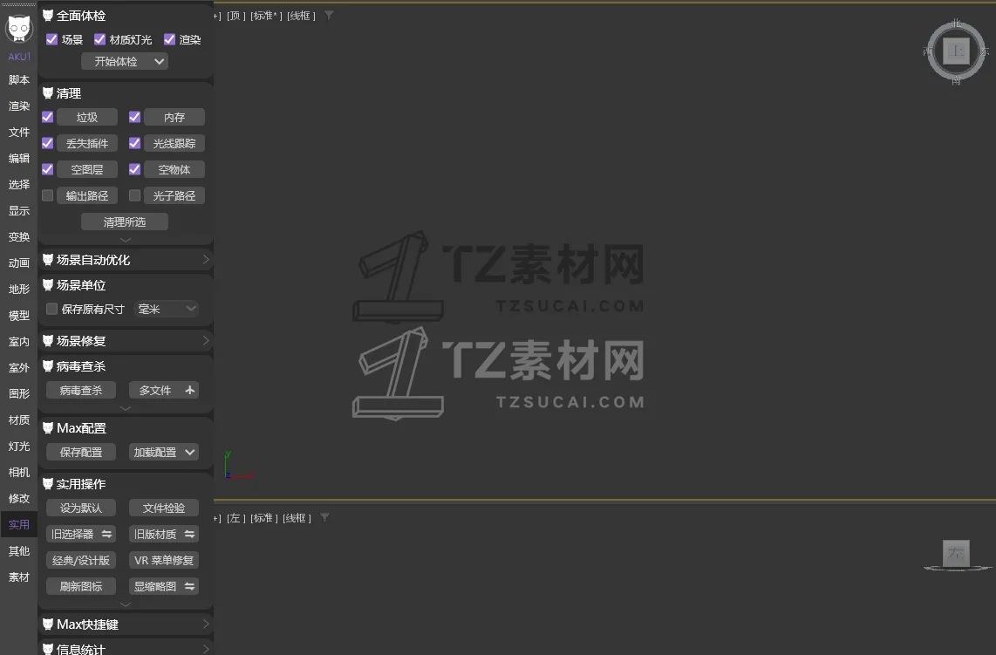Viewport: 996px width, 655px height.
Task: Open the 毫米 scene unit dropdown
Action: [x=166, y=308]
